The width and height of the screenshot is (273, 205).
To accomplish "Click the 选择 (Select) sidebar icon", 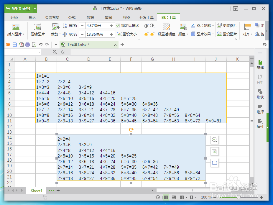I will (x=260, y=109).
